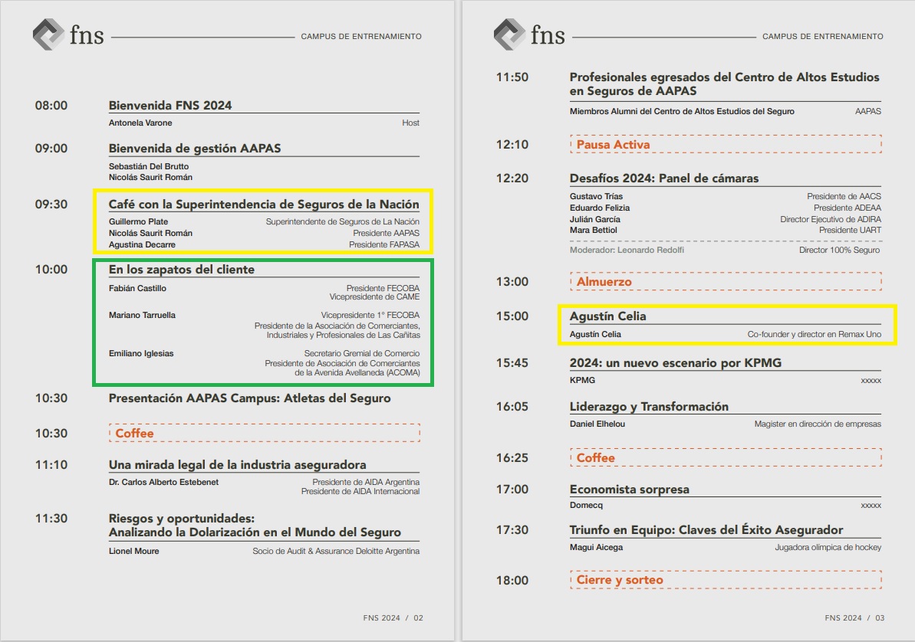The width and height of the screenshot is (915, 642).
Task: Select 'En los zapatos del cliente' heading
Action: coord(182,270)
